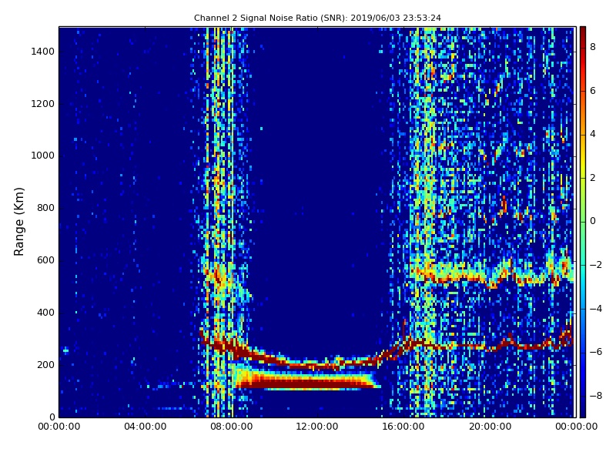The image size is (616, 462).
Task: Click the 00:00:00 label at the time axis end
Action: (576, 427)
